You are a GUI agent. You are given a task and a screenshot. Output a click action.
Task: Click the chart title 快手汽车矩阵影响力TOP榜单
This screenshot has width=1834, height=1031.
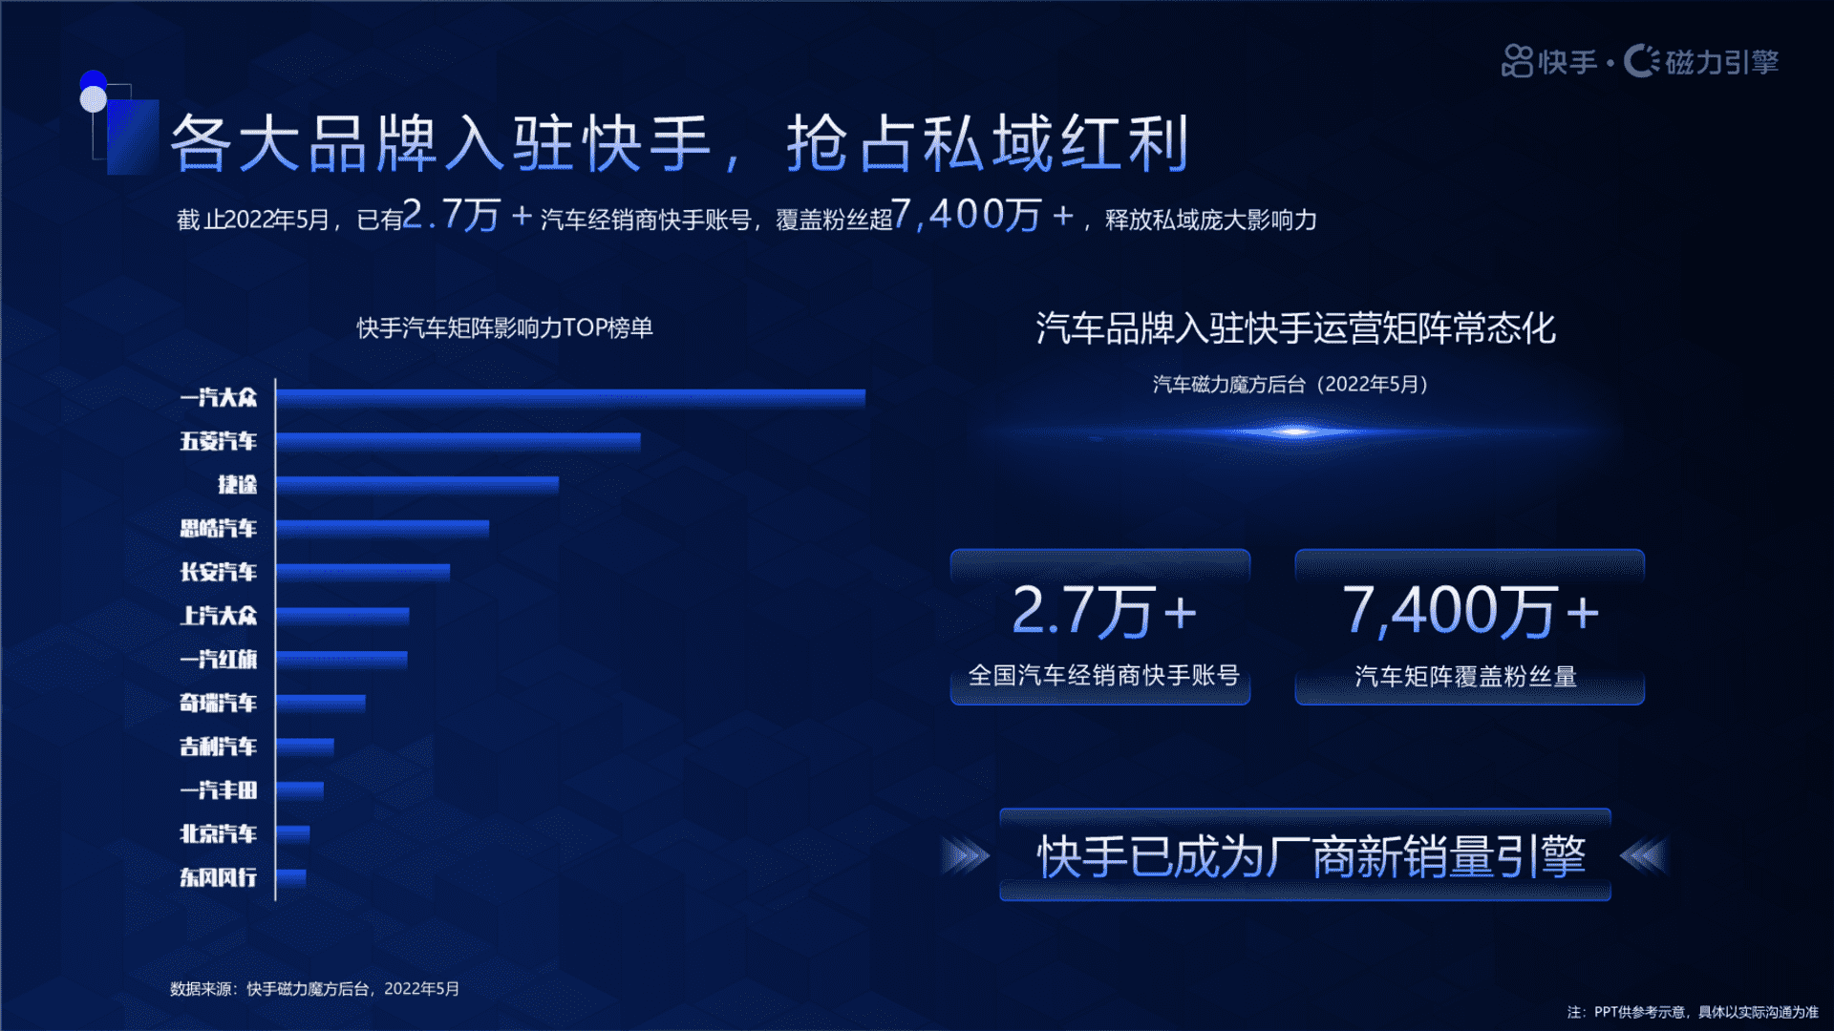pyautogui.click(x=504, y=328)
